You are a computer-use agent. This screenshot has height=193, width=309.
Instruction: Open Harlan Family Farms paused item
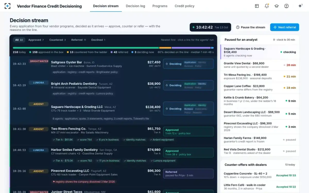(260, 140)
